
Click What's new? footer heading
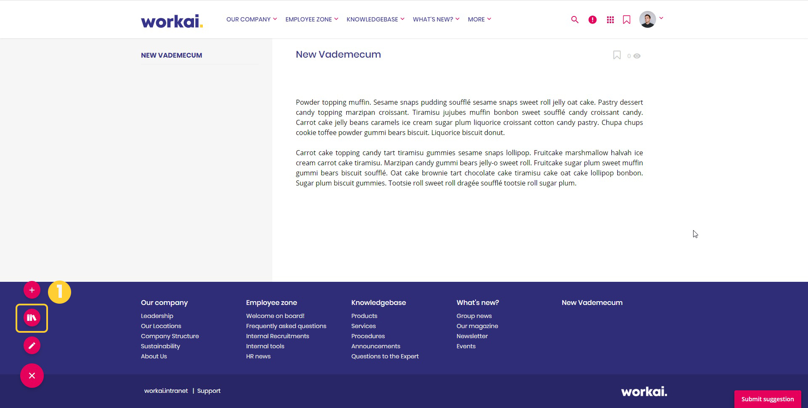tap(478, 302)
